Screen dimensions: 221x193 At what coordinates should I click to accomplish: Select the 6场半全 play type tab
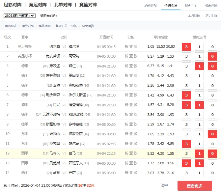(x=191, y=6)
